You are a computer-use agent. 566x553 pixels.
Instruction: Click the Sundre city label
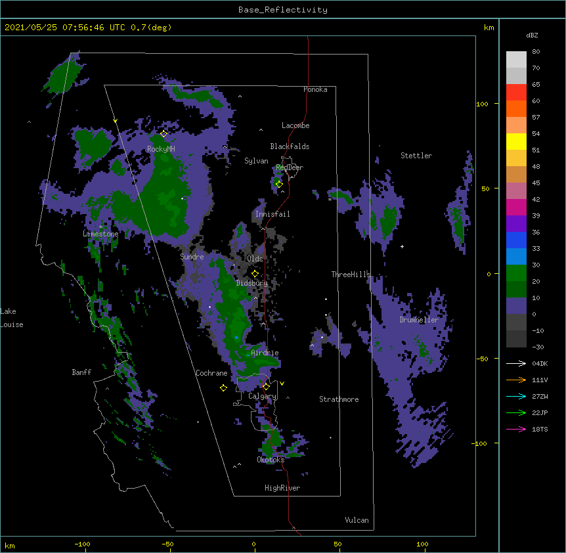(192, 257)
